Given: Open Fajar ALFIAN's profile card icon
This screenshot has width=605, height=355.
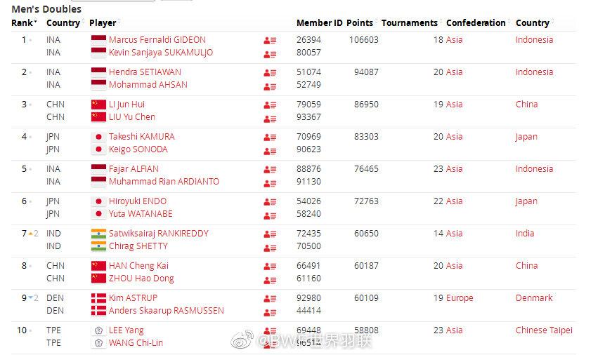Looking at the screenshot, I should click(270, 170).
